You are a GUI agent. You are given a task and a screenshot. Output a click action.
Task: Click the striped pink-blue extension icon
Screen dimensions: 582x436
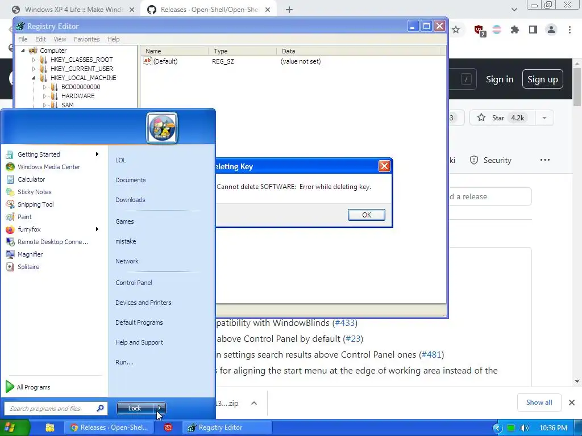click(x=497, y=30)
